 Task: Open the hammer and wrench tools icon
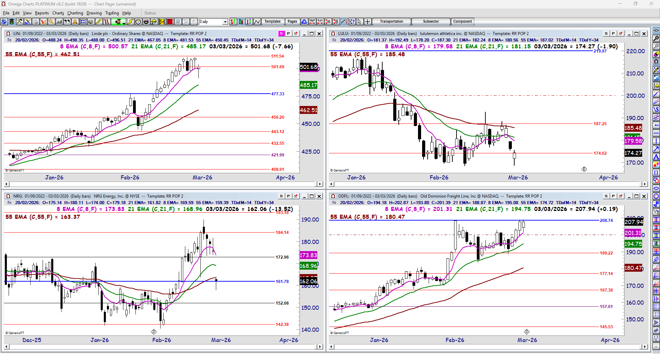20,22
